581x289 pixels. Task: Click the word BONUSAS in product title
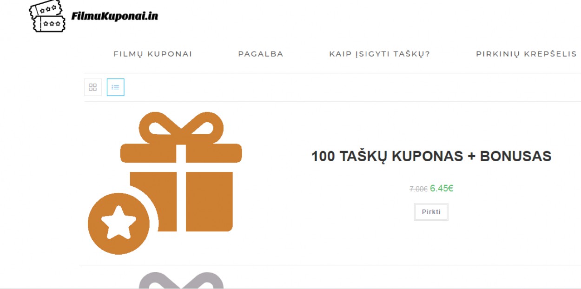pyautogui.click(x=516, y=156)
